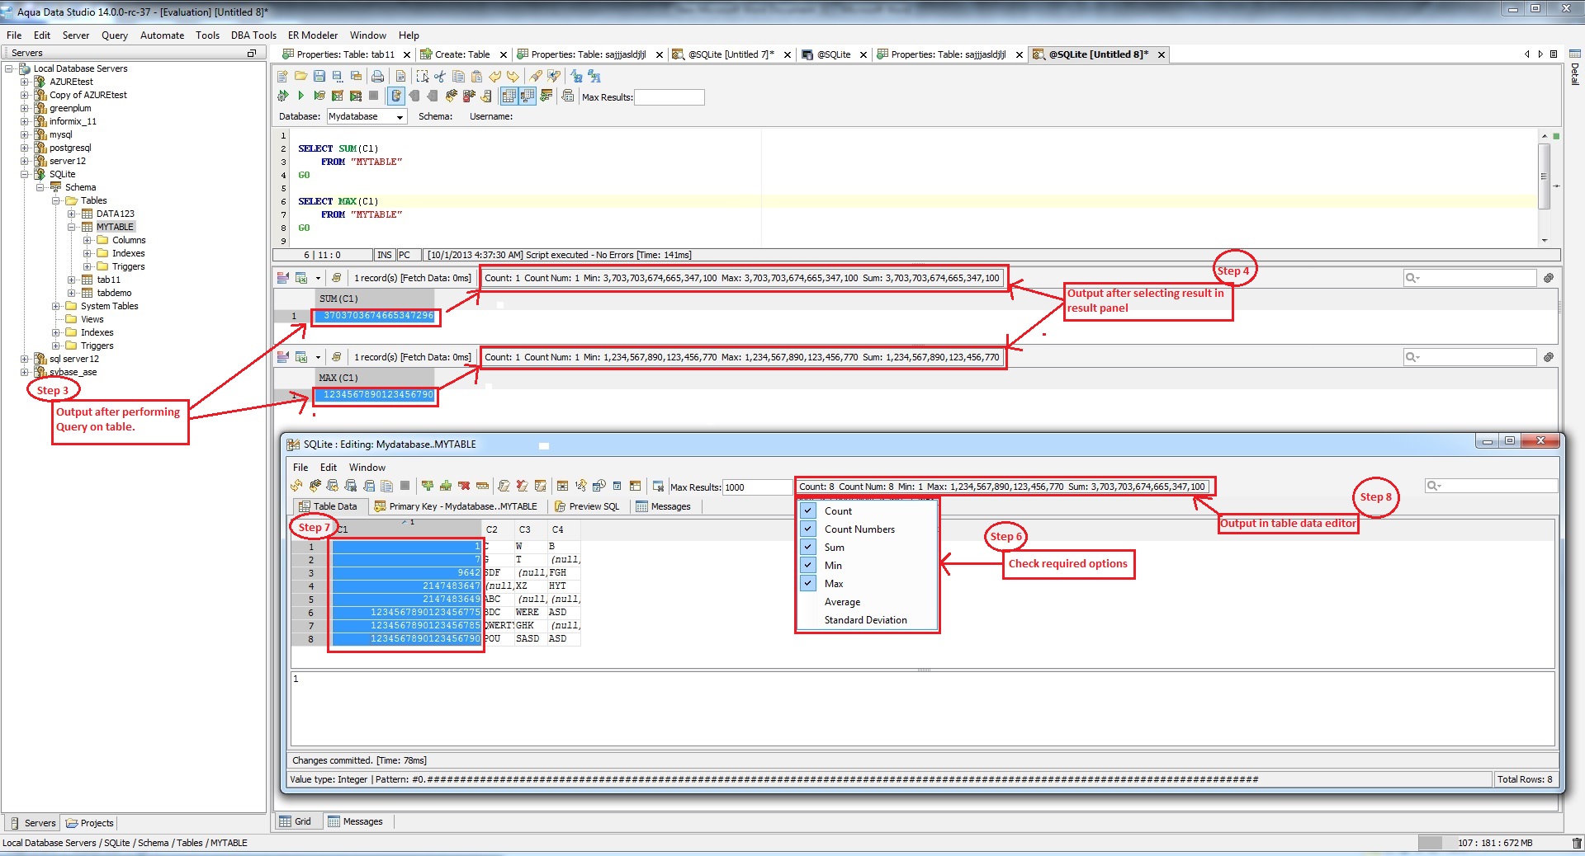Expand the Columns folder under MYTABLE
Viewport: 1585px width, 856px height.
pyautogui.click(x=88, y=240)
